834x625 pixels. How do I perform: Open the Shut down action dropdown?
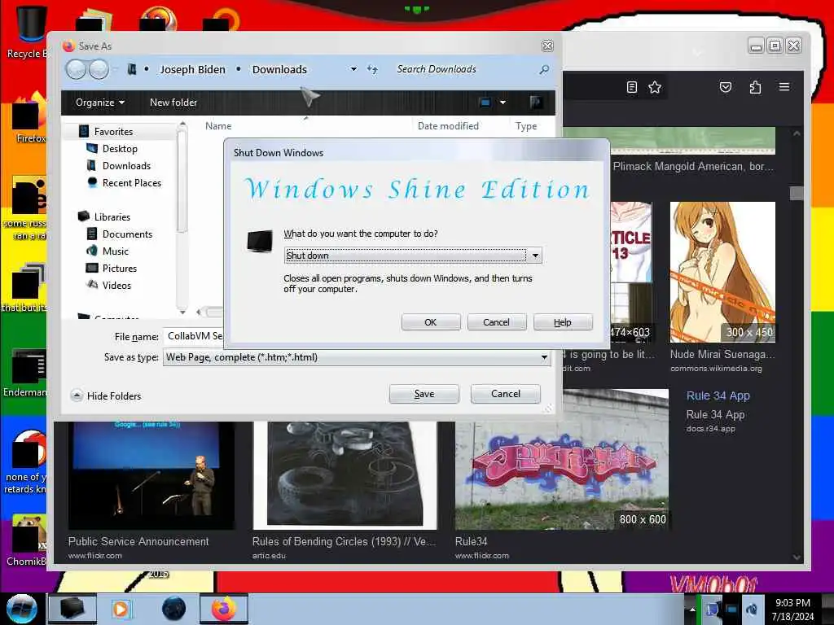(535, 256)
